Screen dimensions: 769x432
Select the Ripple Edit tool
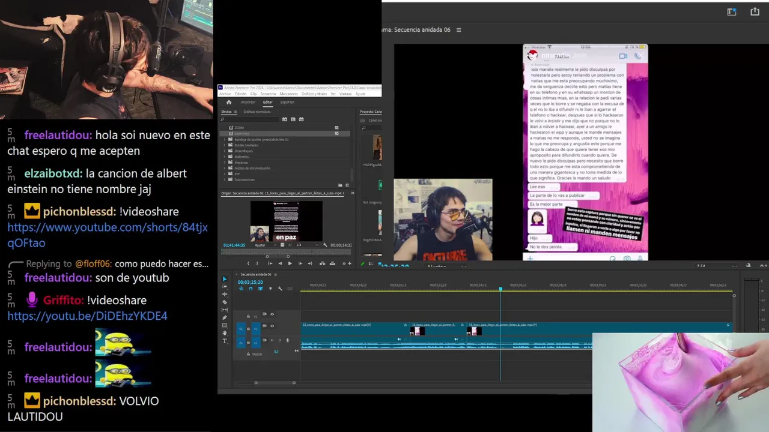pos(225,294)
